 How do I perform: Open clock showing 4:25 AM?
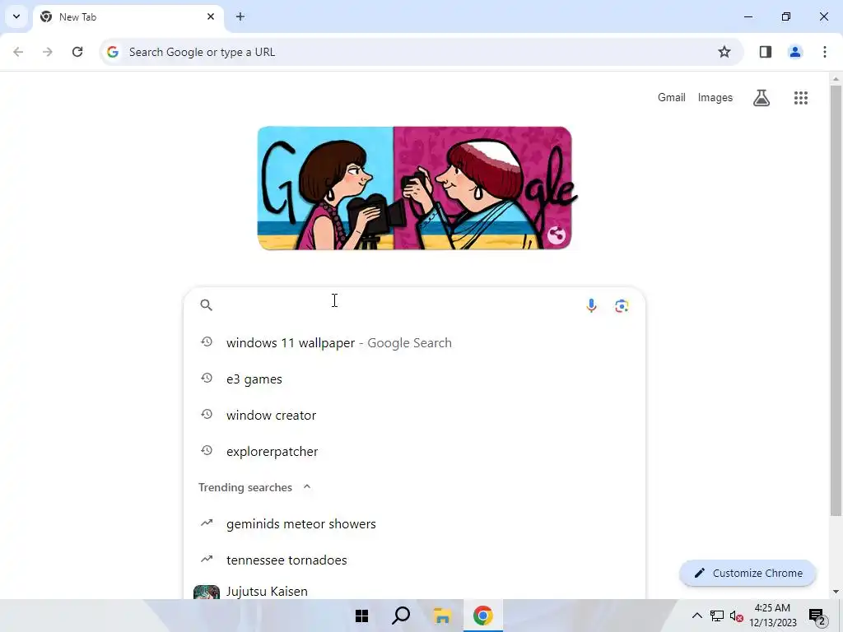772,616
